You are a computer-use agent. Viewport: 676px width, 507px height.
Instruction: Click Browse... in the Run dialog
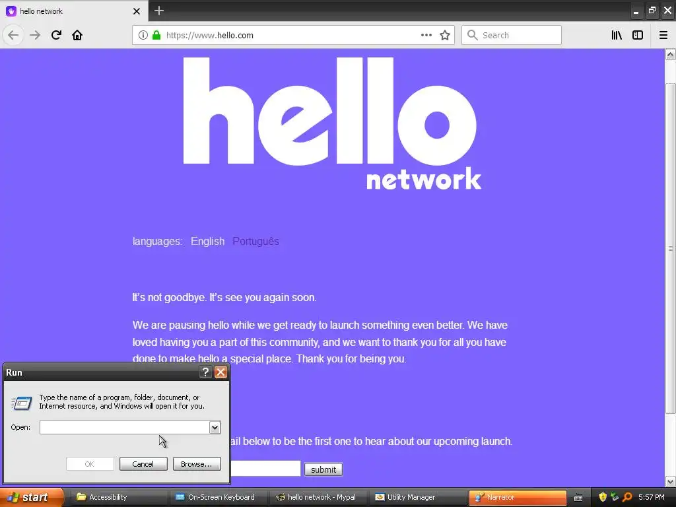[197, 464]
